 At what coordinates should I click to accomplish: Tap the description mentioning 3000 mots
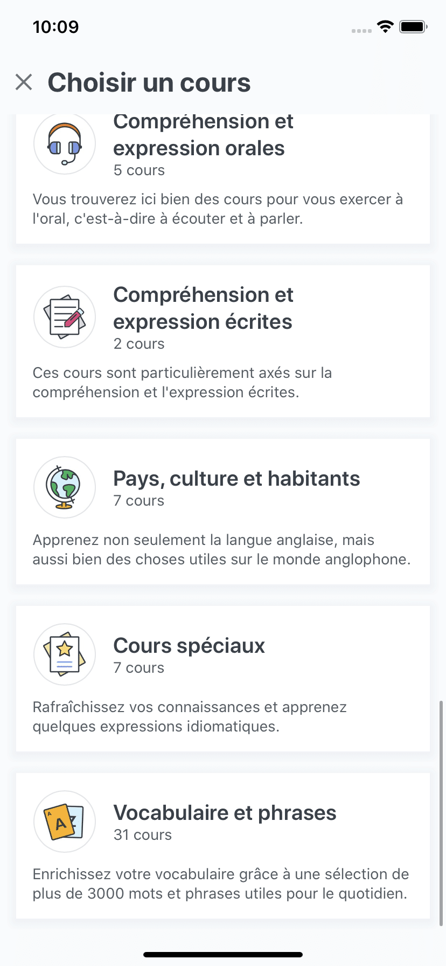pyautogui.click(x=221, y=884)
